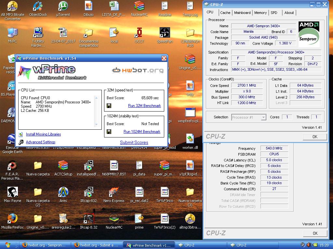Click the Run 32M Benchmark link
This screenshot has width=333, height=249.
pos(144,106)
